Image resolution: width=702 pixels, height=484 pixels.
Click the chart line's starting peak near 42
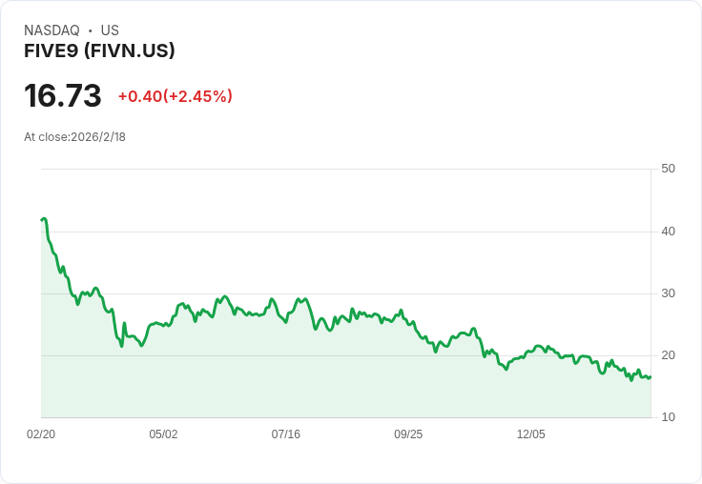(43, 219)
